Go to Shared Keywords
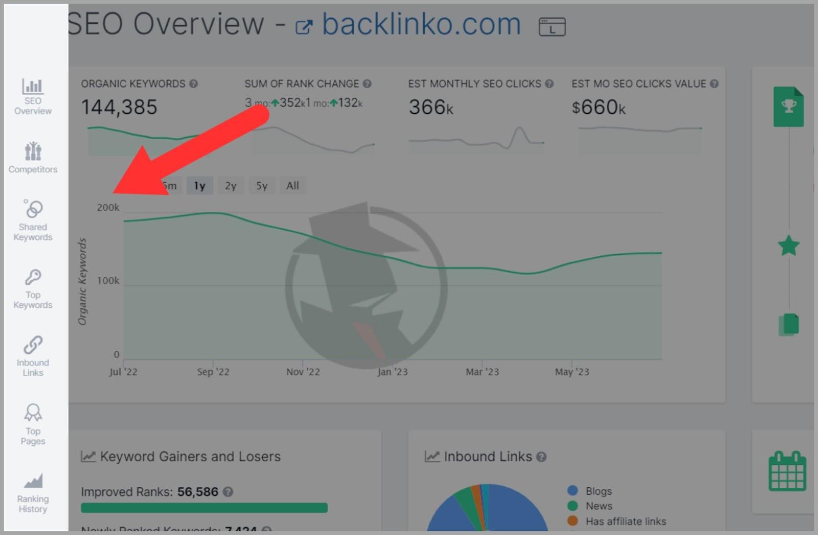This screenshot has width=818, height=535. [x=33, y=220]
